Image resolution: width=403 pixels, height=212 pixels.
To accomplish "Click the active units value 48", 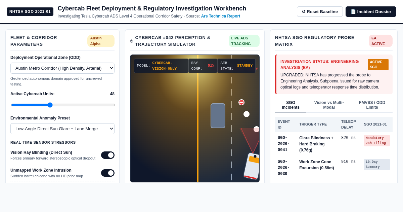I will coord(112,94).
